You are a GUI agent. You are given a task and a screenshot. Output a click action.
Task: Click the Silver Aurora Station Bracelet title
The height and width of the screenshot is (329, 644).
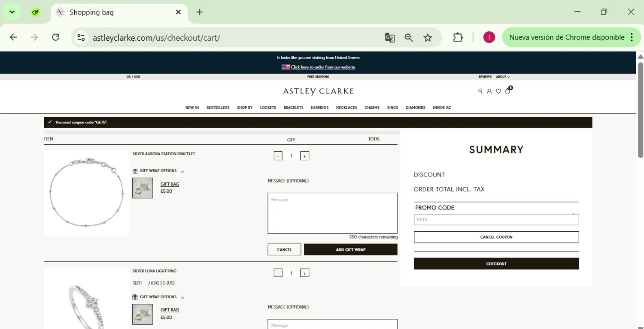point(164,154)
